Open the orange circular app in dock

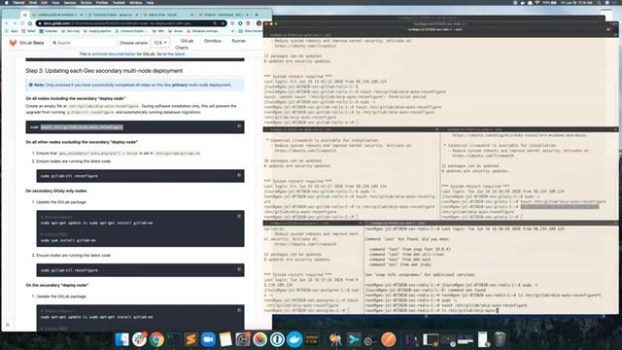click(389, 339)
